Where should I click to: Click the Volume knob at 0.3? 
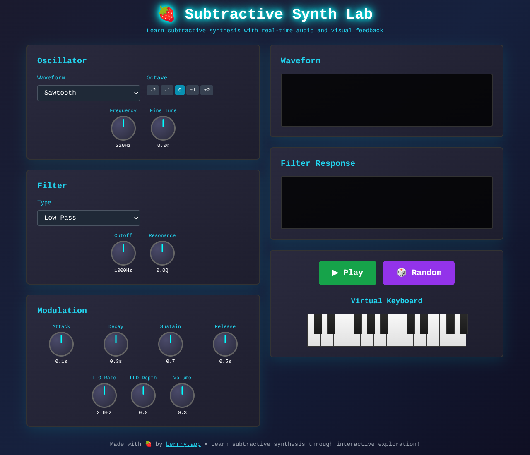coord(182,395)
